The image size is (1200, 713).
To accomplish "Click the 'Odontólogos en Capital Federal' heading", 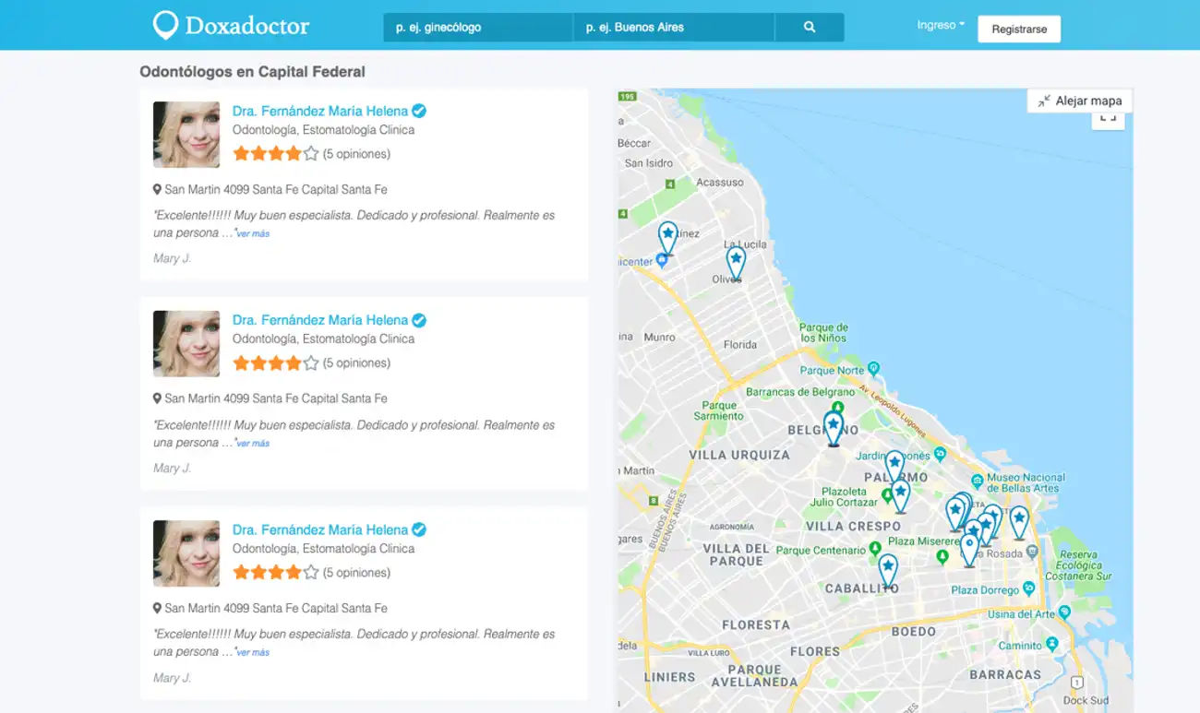I will click(x=252, y=72).
